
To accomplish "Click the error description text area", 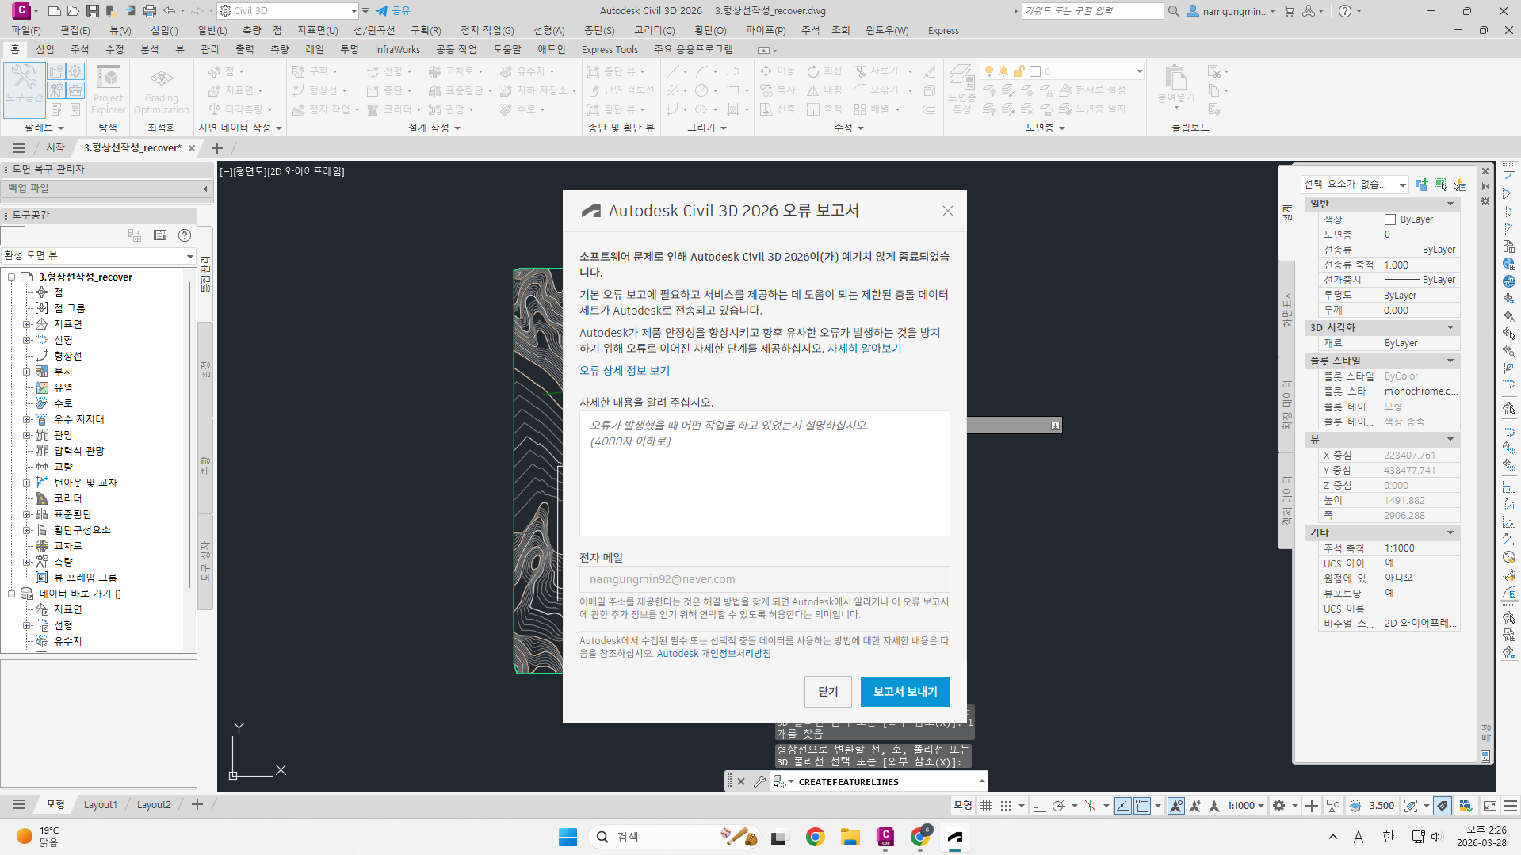I will click(x=764, y=473).
